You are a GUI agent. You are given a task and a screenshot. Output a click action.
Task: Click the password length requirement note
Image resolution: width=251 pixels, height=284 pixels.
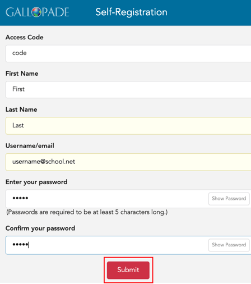87,212
